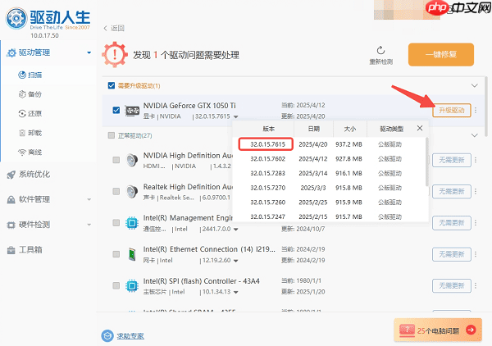Screen dimensions: 492x346
Task: Click the 升级驱动 button
Action: pos(452,111)
